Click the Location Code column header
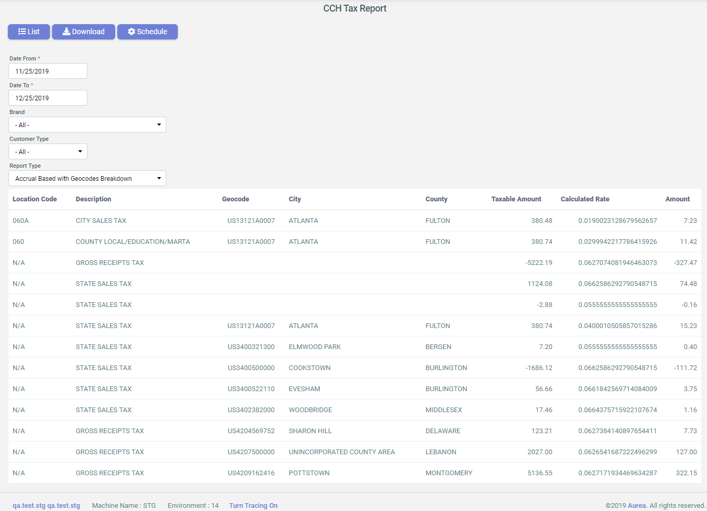This screenshot has height=511, width=707. point(35,199)
